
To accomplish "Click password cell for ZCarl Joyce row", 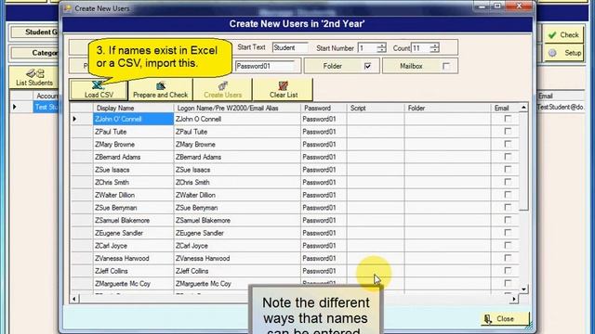I will (x=324, y=246).
